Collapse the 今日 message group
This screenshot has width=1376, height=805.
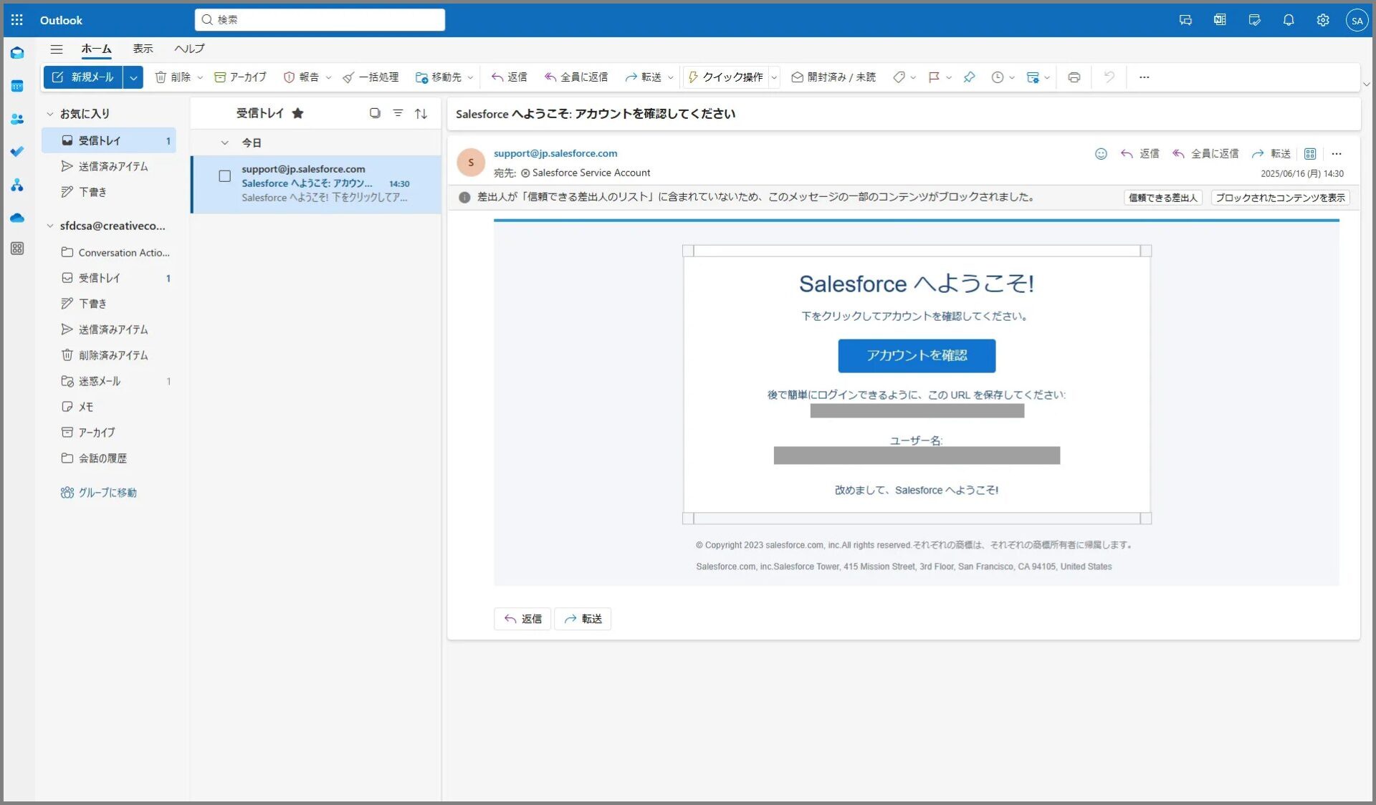tap(224, 143)
